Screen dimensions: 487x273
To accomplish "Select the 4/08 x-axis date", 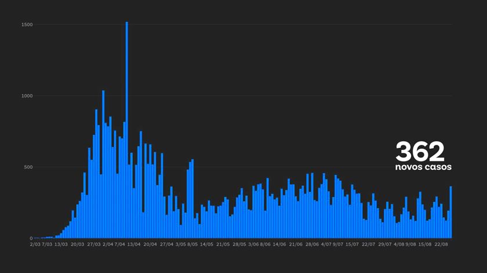I will coord(399,245).
